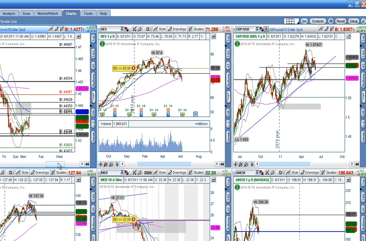Click the 30m timeframe button on MED chart

click(x=148, y=173)
